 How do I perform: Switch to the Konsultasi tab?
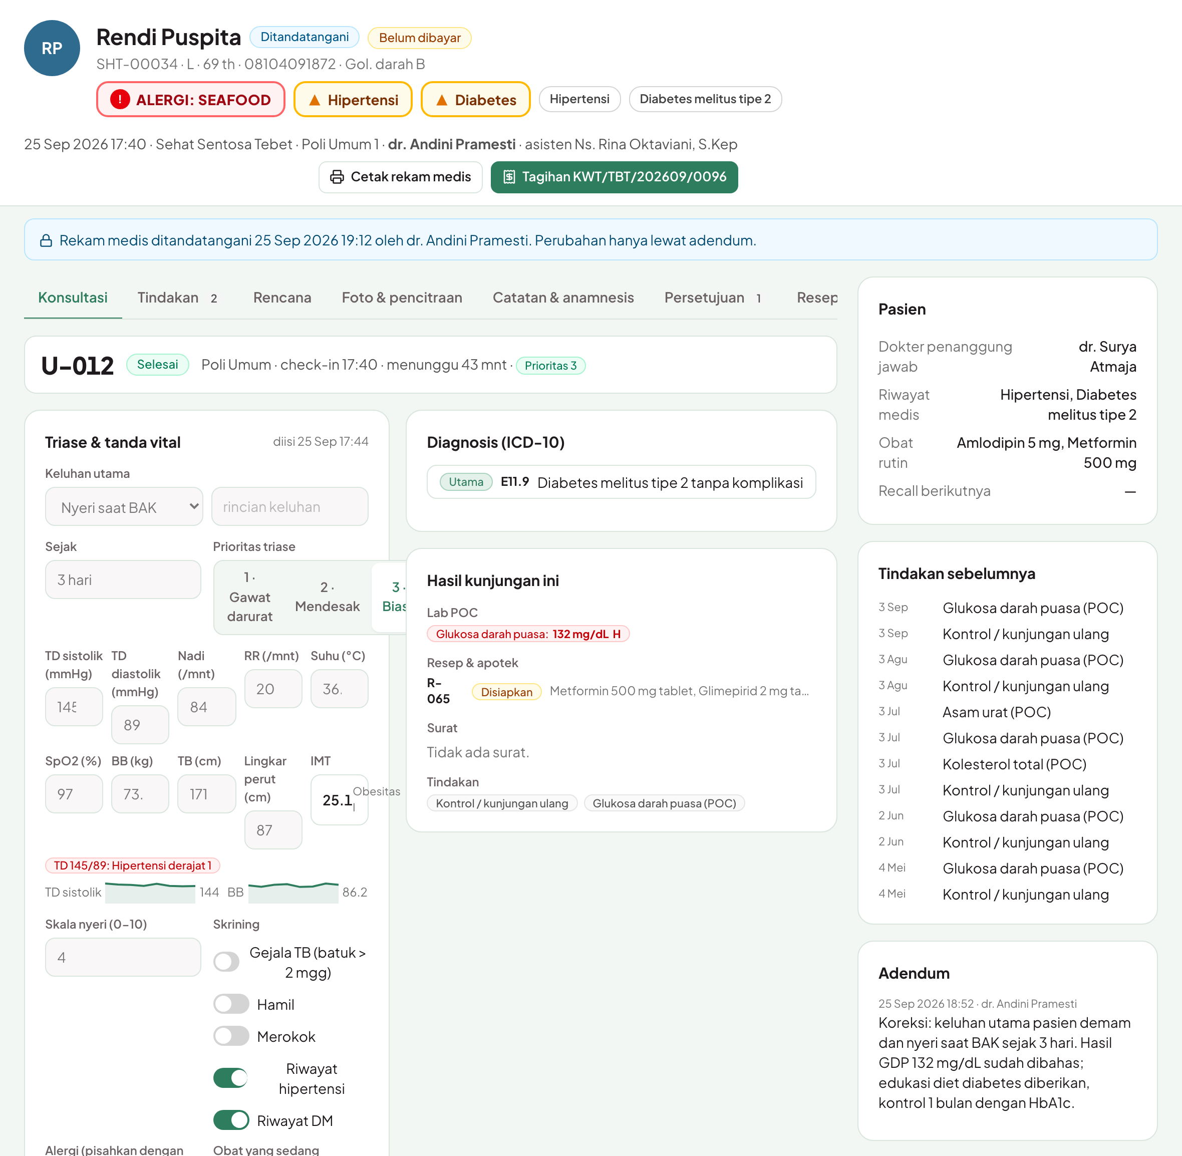tap(73, 298)
